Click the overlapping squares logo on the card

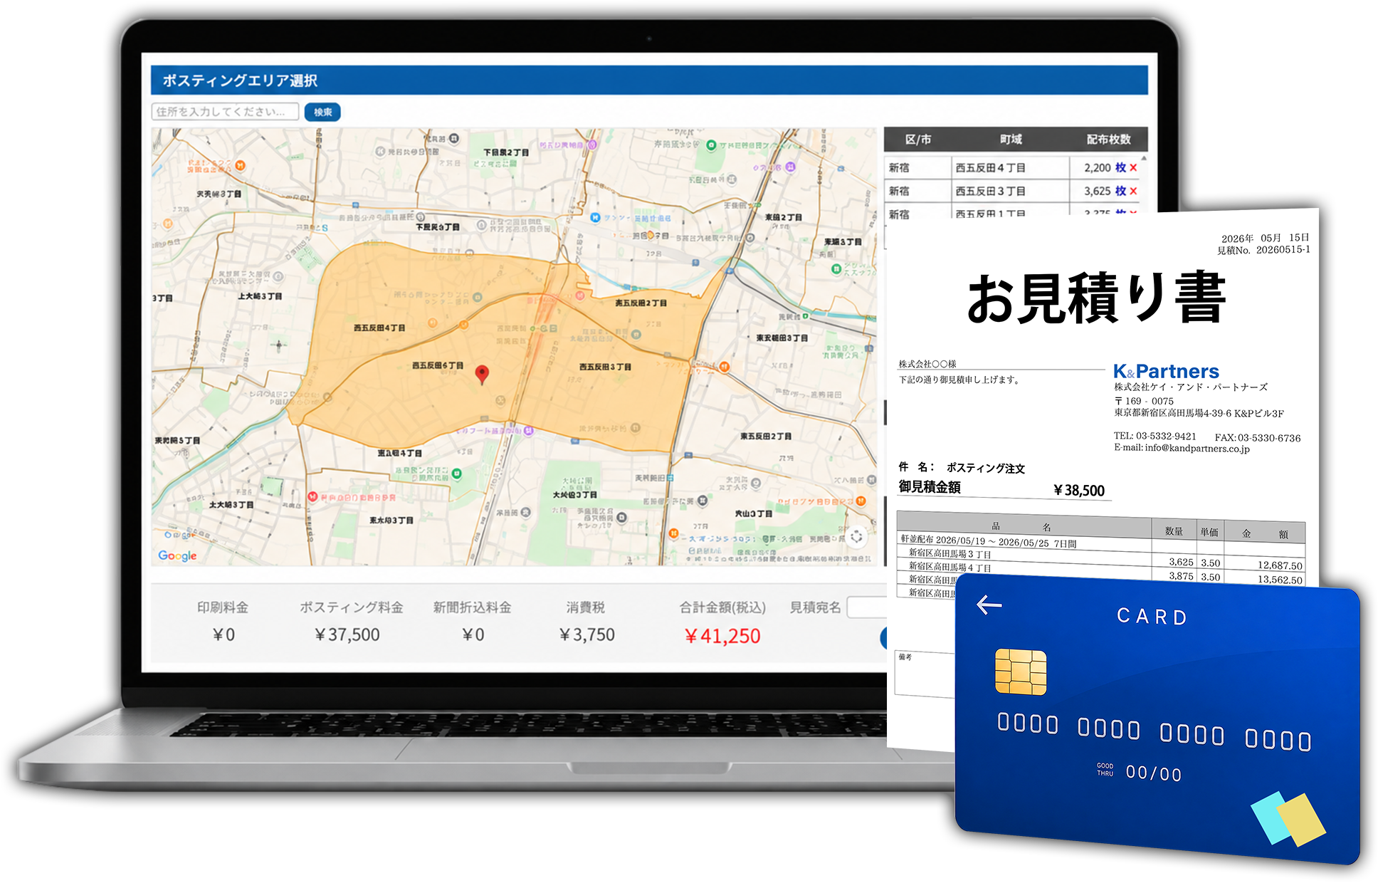pos(1288,819)
